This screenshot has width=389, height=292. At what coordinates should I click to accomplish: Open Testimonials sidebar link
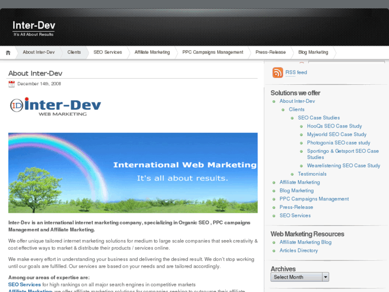click(x=312, y=174)
